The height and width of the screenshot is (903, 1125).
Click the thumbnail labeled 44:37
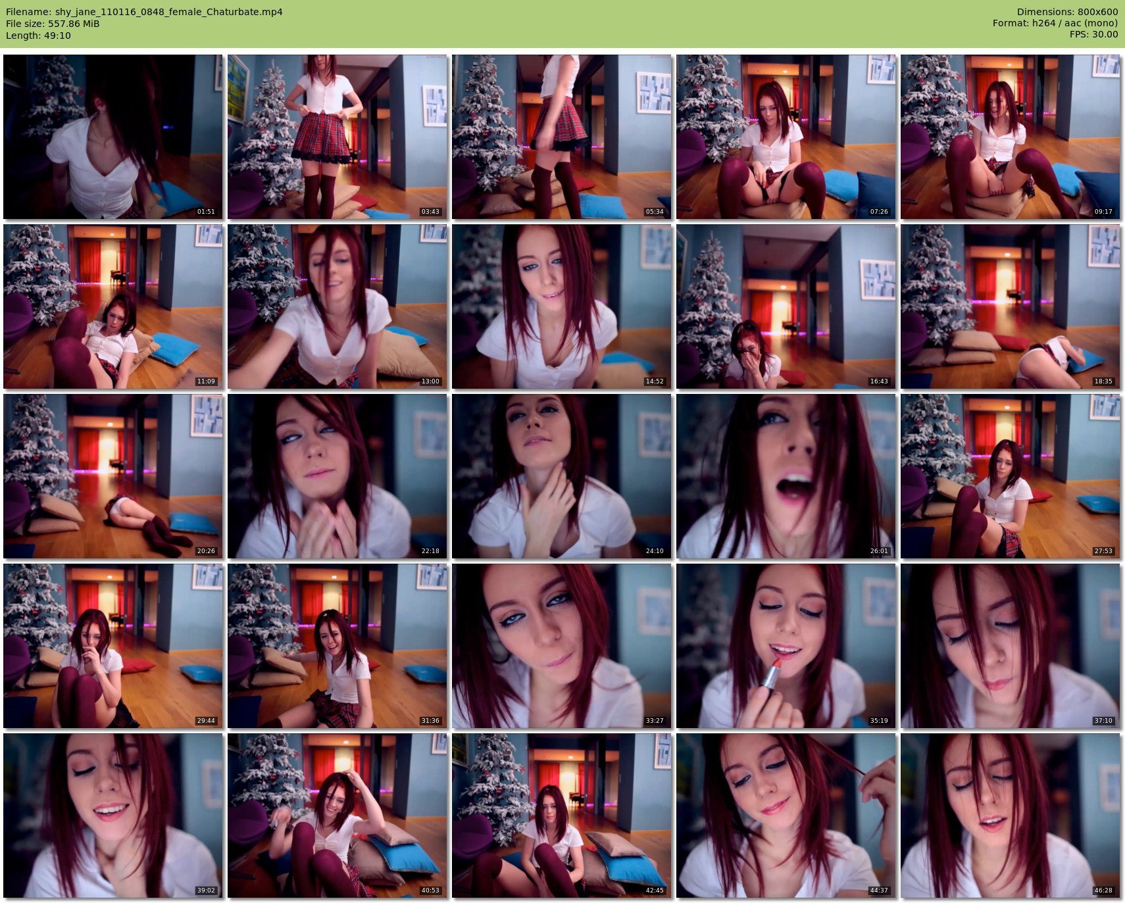(x=786, y=816)
